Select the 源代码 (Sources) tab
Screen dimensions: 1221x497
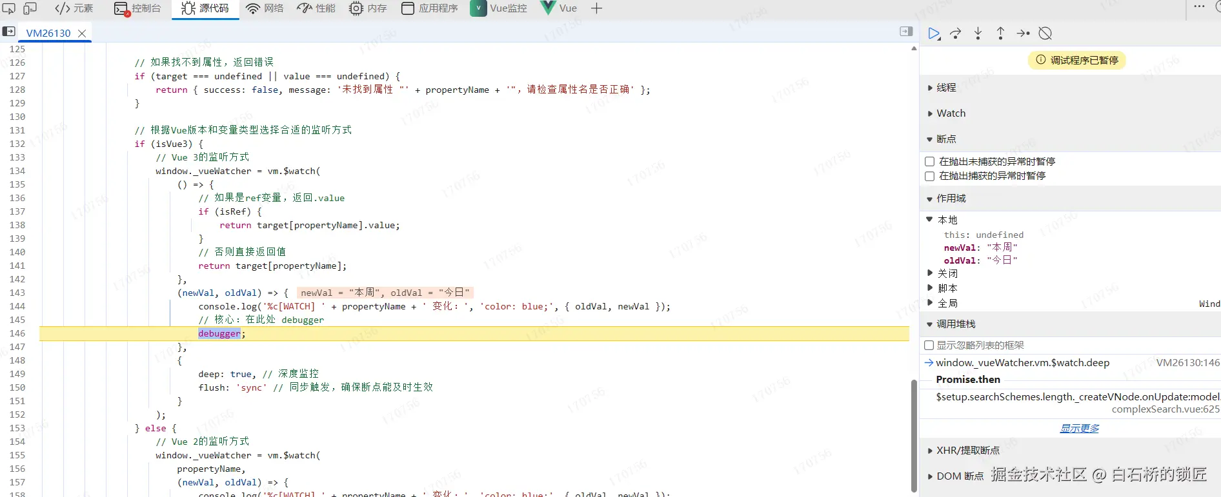pyautogui.click(x=205, y=8)
